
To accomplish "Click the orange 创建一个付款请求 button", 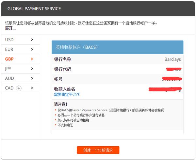I will [98, 150].
